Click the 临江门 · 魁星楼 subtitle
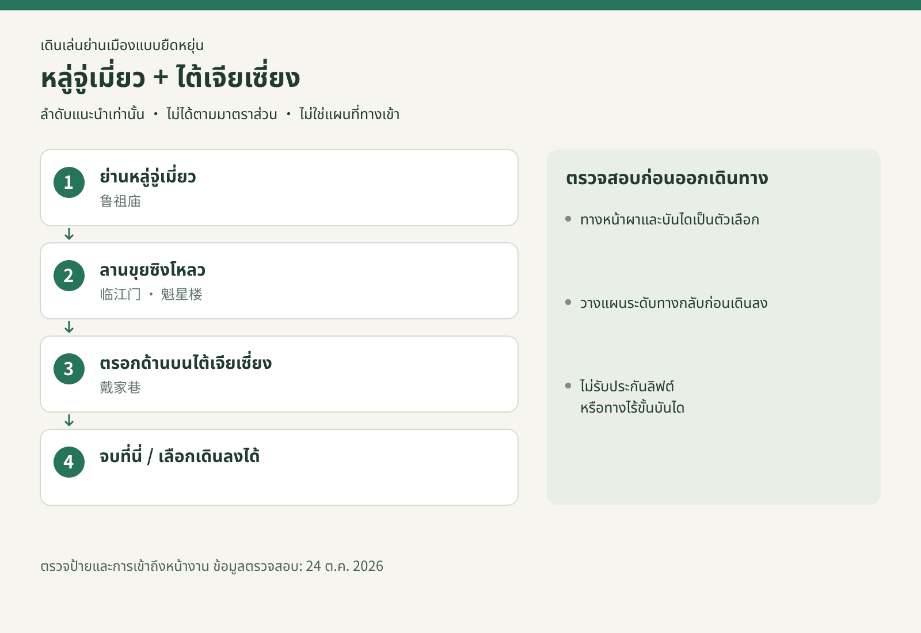This screenshot has width=921, height=633. tap(151, 294)
